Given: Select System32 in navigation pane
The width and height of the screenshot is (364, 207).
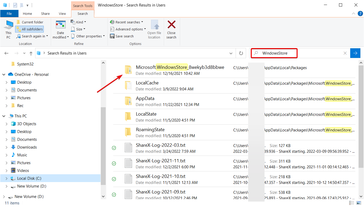Looking at the screenshot, I should click(25, 64).
